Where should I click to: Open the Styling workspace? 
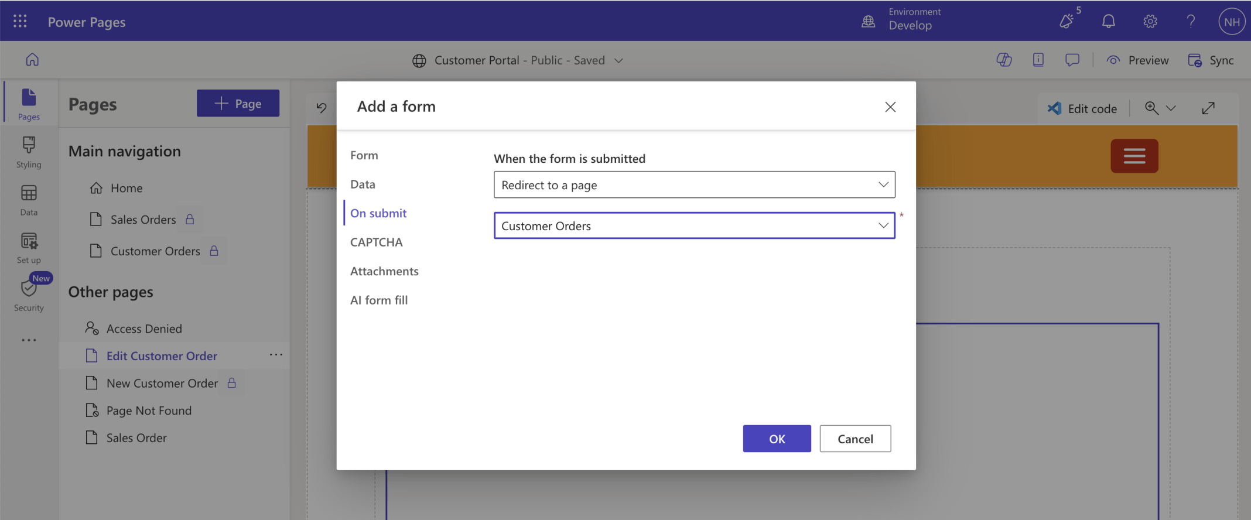tap(29, 152)
